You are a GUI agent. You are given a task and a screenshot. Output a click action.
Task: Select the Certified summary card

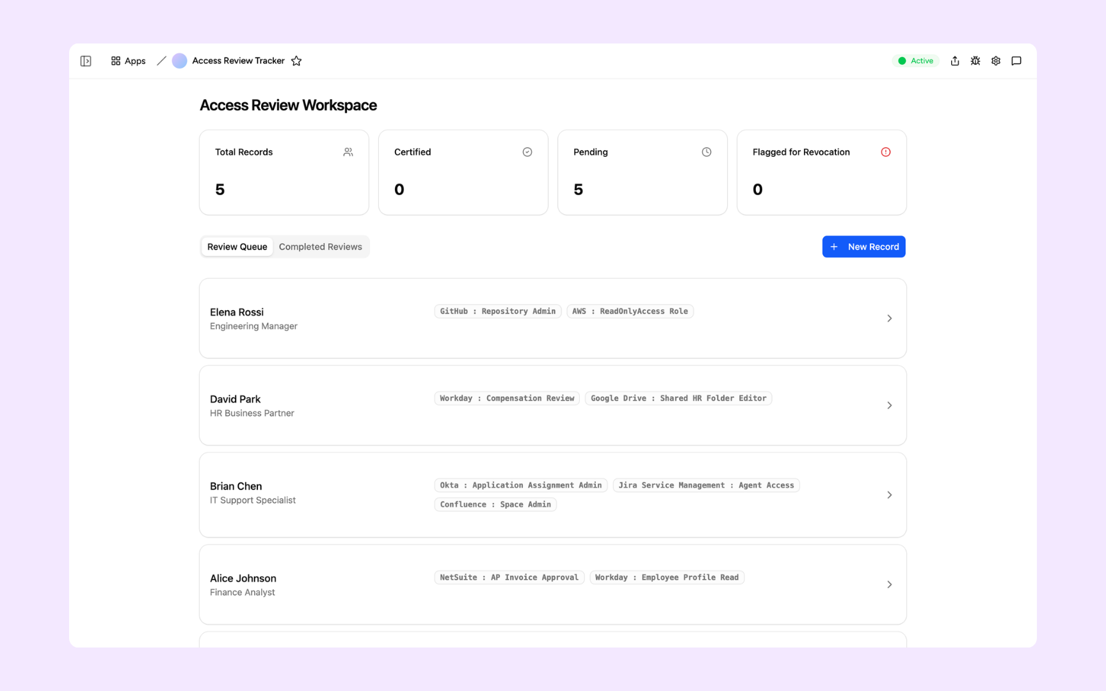[x=463, y=173]
